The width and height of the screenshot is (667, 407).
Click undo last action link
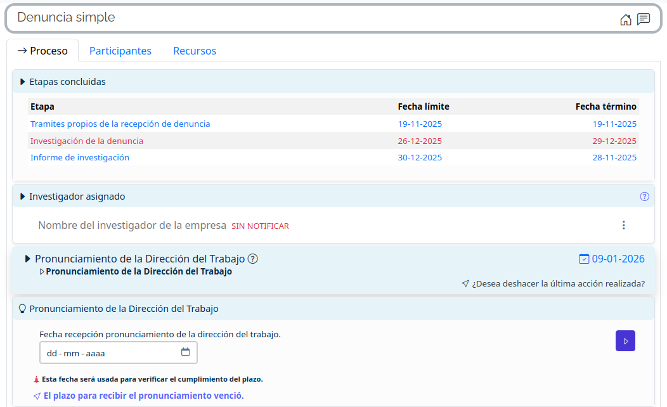pos(558,283)
